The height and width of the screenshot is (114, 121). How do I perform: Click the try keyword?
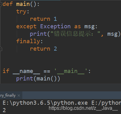(x=21, y=11)
